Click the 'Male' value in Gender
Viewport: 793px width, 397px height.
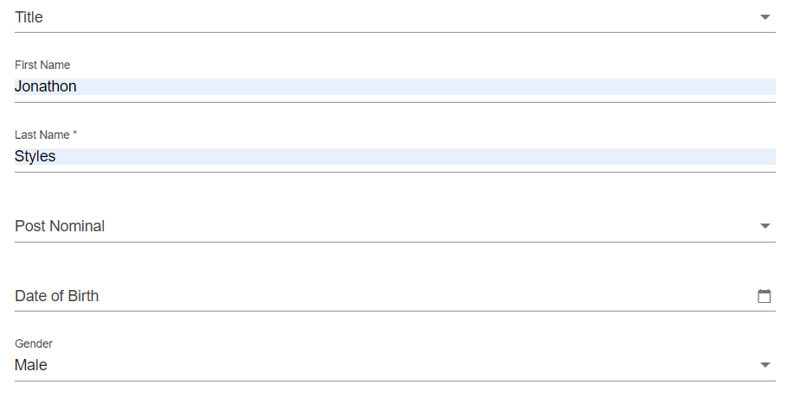(31, 365)
